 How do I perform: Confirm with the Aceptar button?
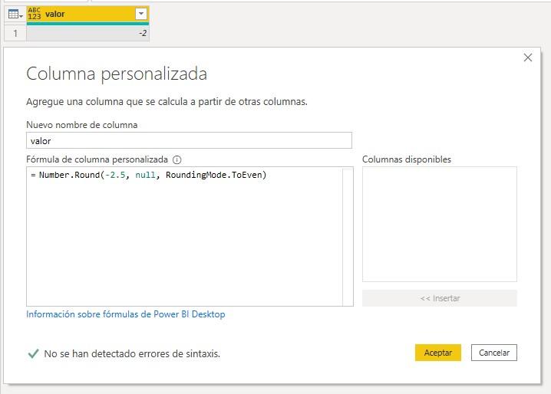pos(437,353)
